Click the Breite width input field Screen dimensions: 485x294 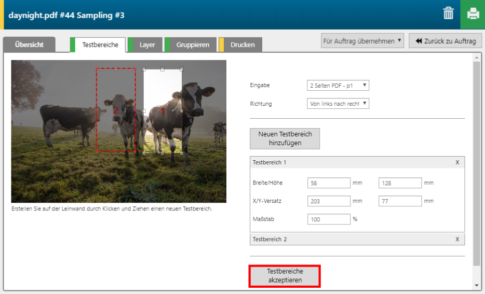pyautogui.click(x=329, y=183)
